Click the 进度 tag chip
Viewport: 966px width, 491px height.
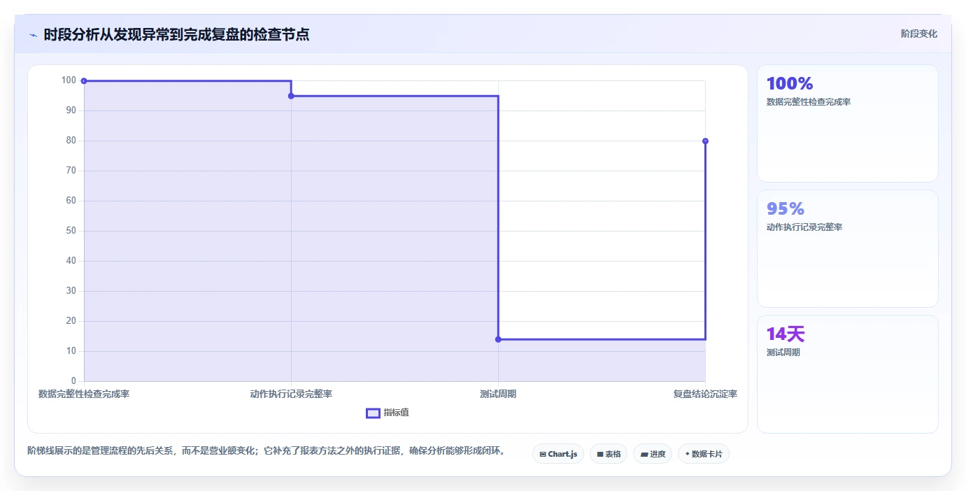tap(653, 454)
